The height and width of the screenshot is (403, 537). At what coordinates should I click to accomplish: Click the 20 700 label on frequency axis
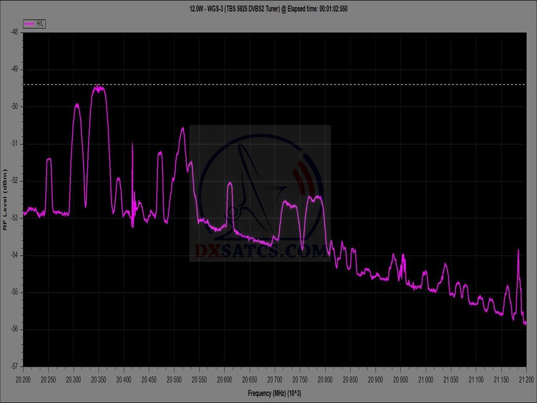(x=275, y=378)
